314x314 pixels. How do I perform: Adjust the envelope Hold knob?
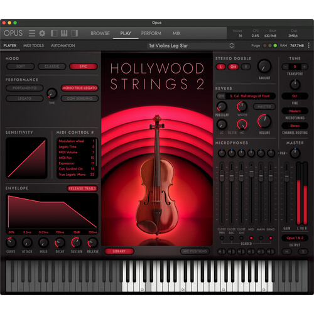43,242
